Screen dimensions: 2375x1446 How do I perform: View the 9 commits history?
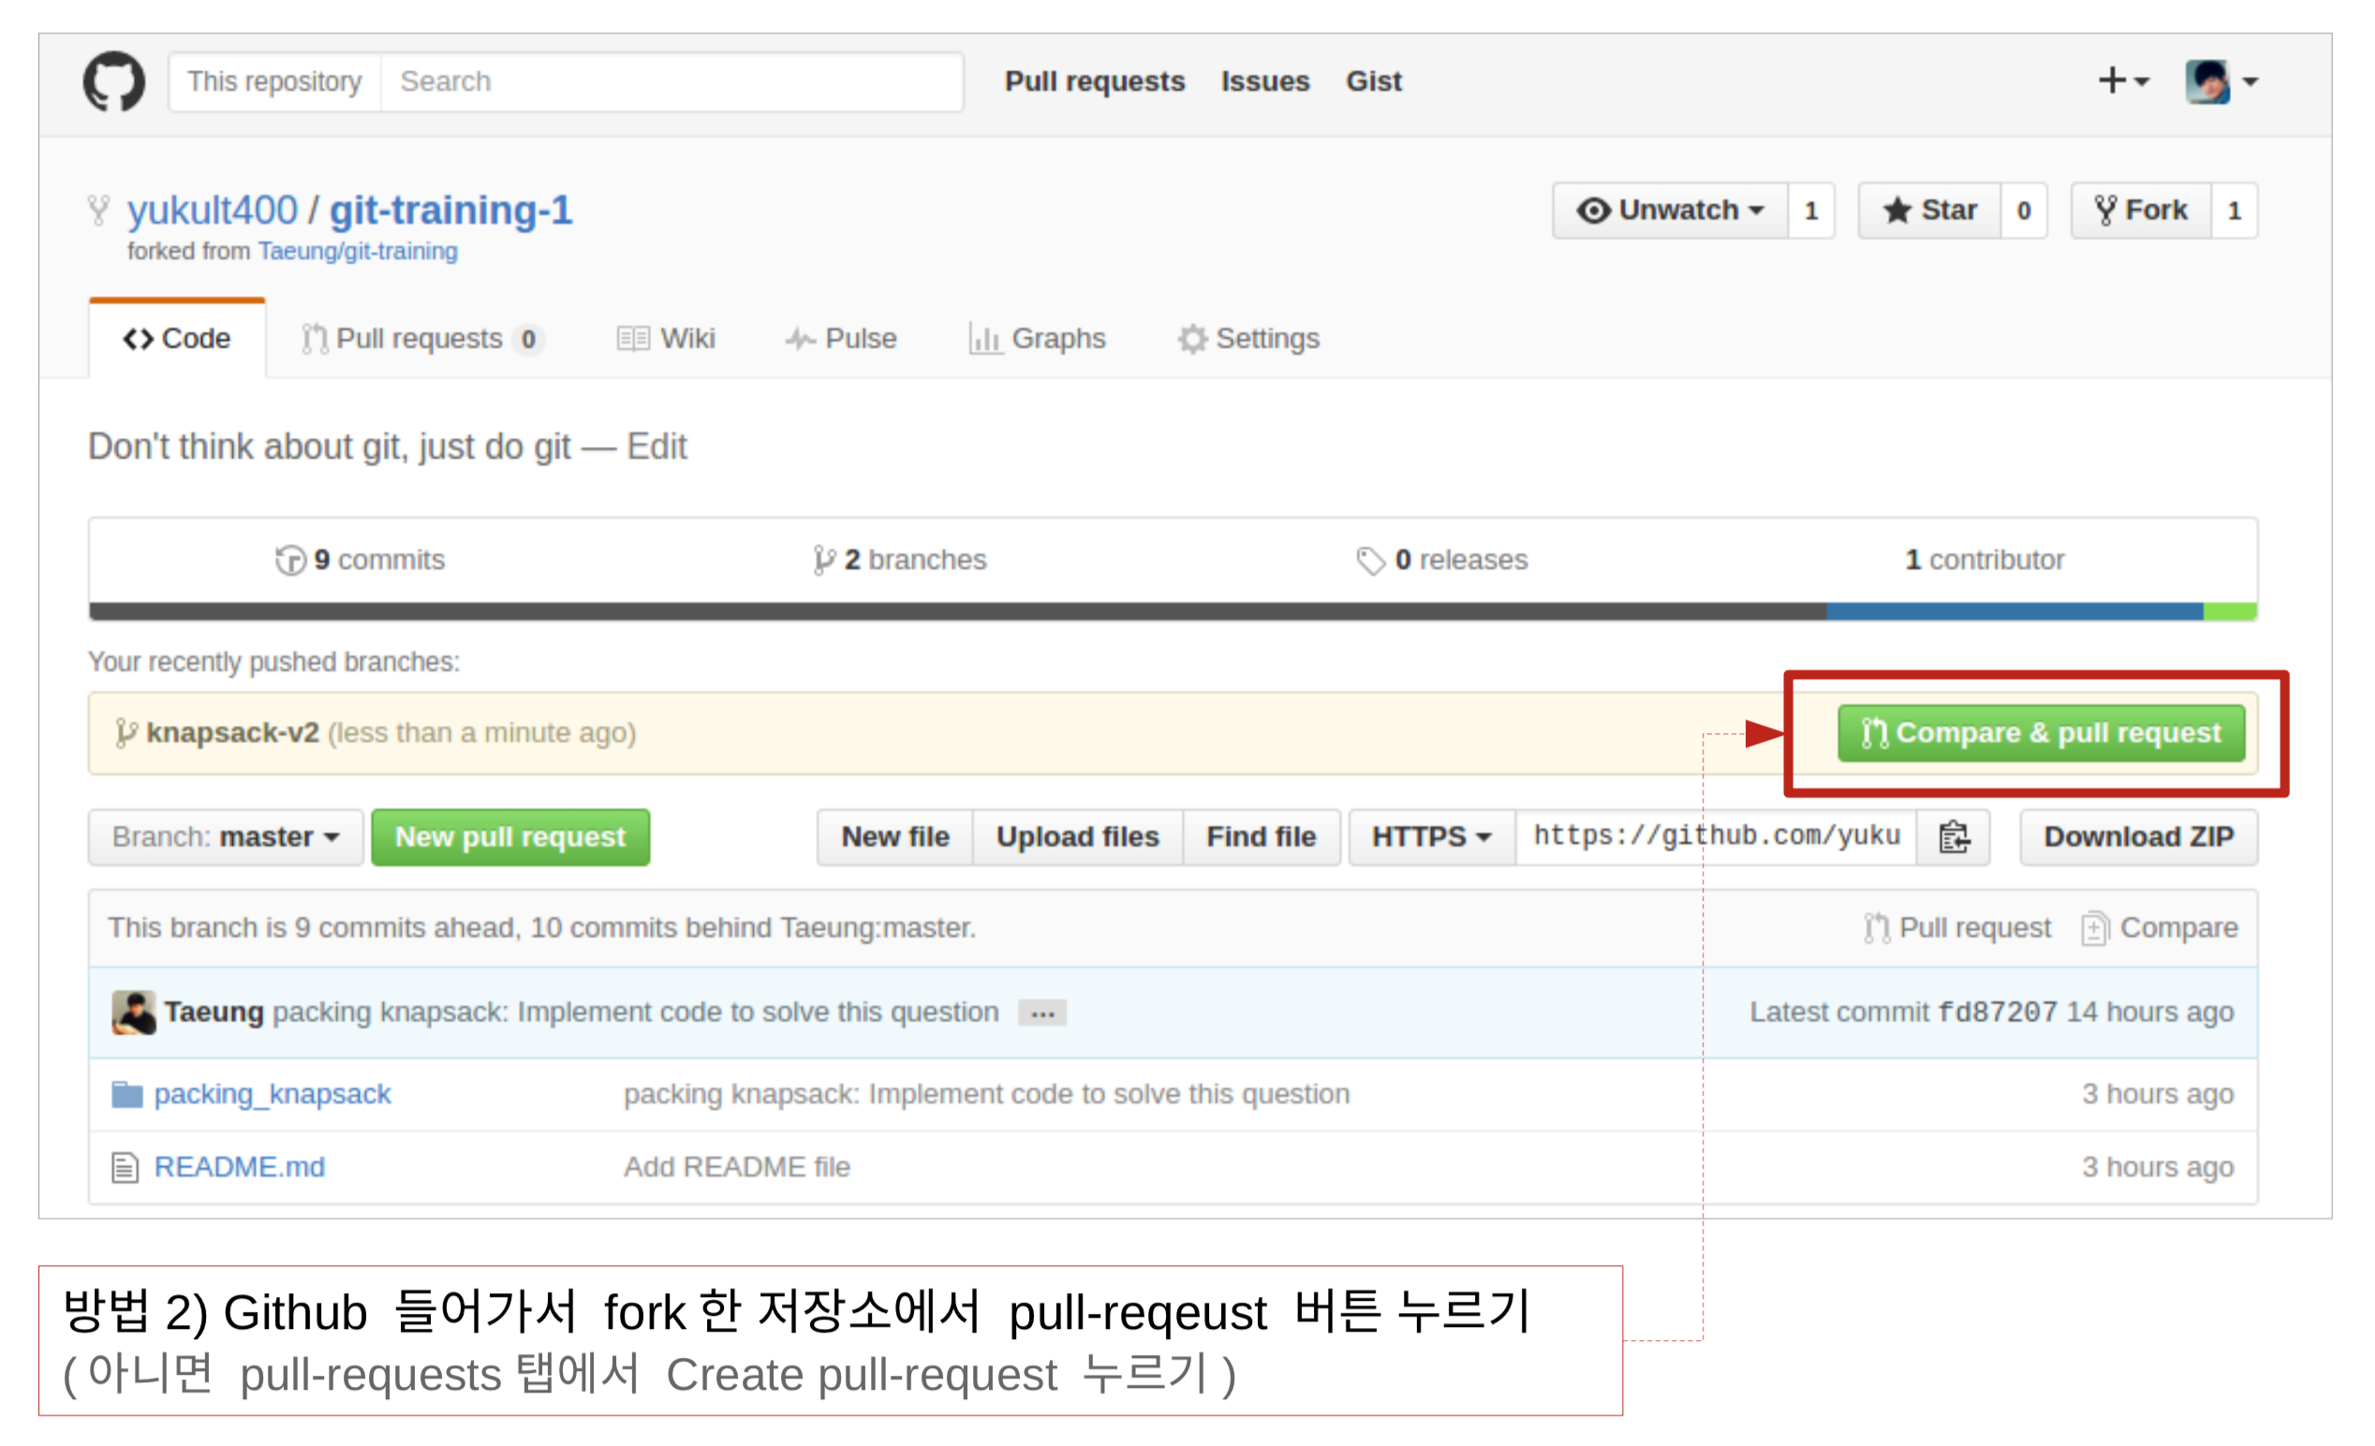pos(361,559)
